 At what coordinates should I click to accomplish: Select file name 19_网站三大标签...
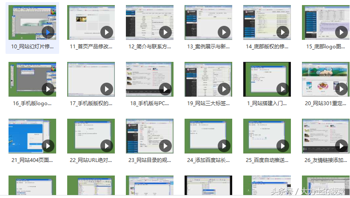click(208, 103)
